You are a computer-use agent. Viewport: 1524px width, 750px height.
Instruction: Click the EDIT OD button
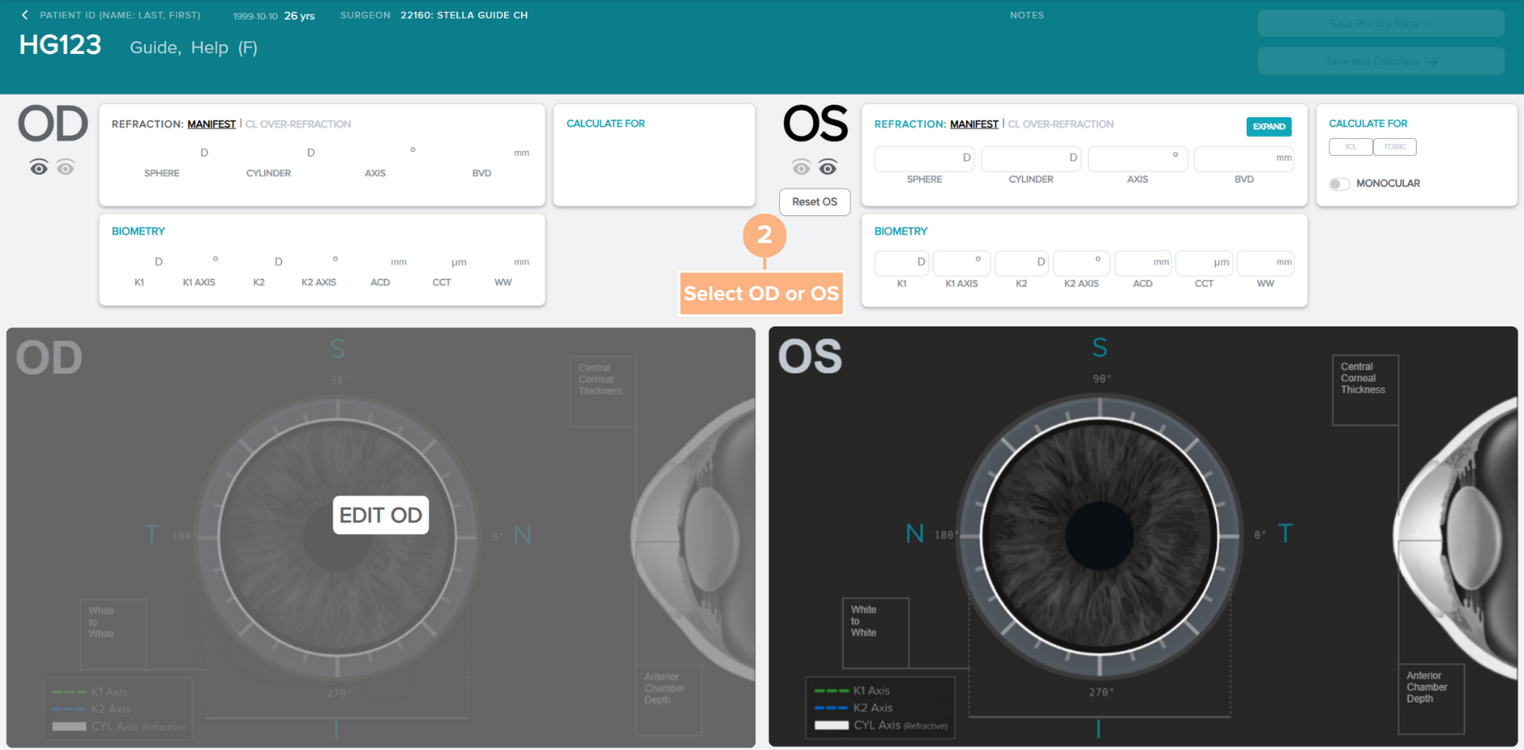point(380,516)
